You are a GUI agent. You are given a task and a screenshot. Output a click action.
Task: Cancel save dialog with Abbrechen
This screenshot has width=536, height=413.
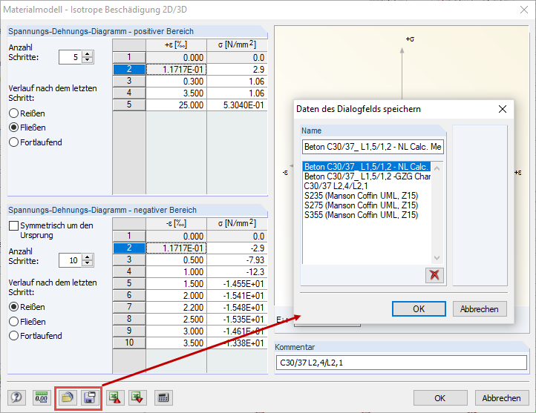tap(480, 309)
